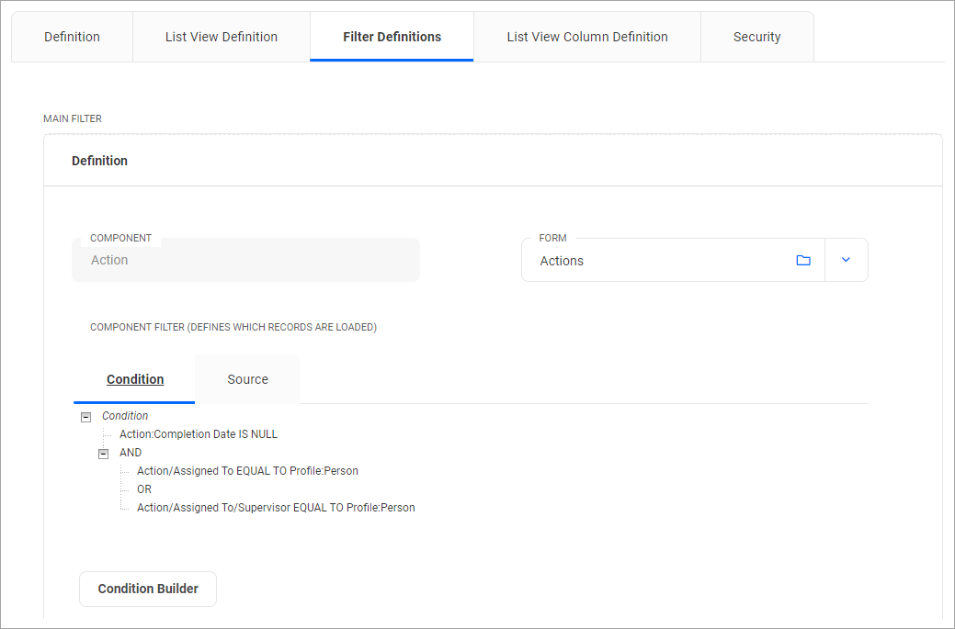Collapse the root Condition tree node
Image resolution: width=955 pixels, height=629 pixels.
(x=85, y=417)
